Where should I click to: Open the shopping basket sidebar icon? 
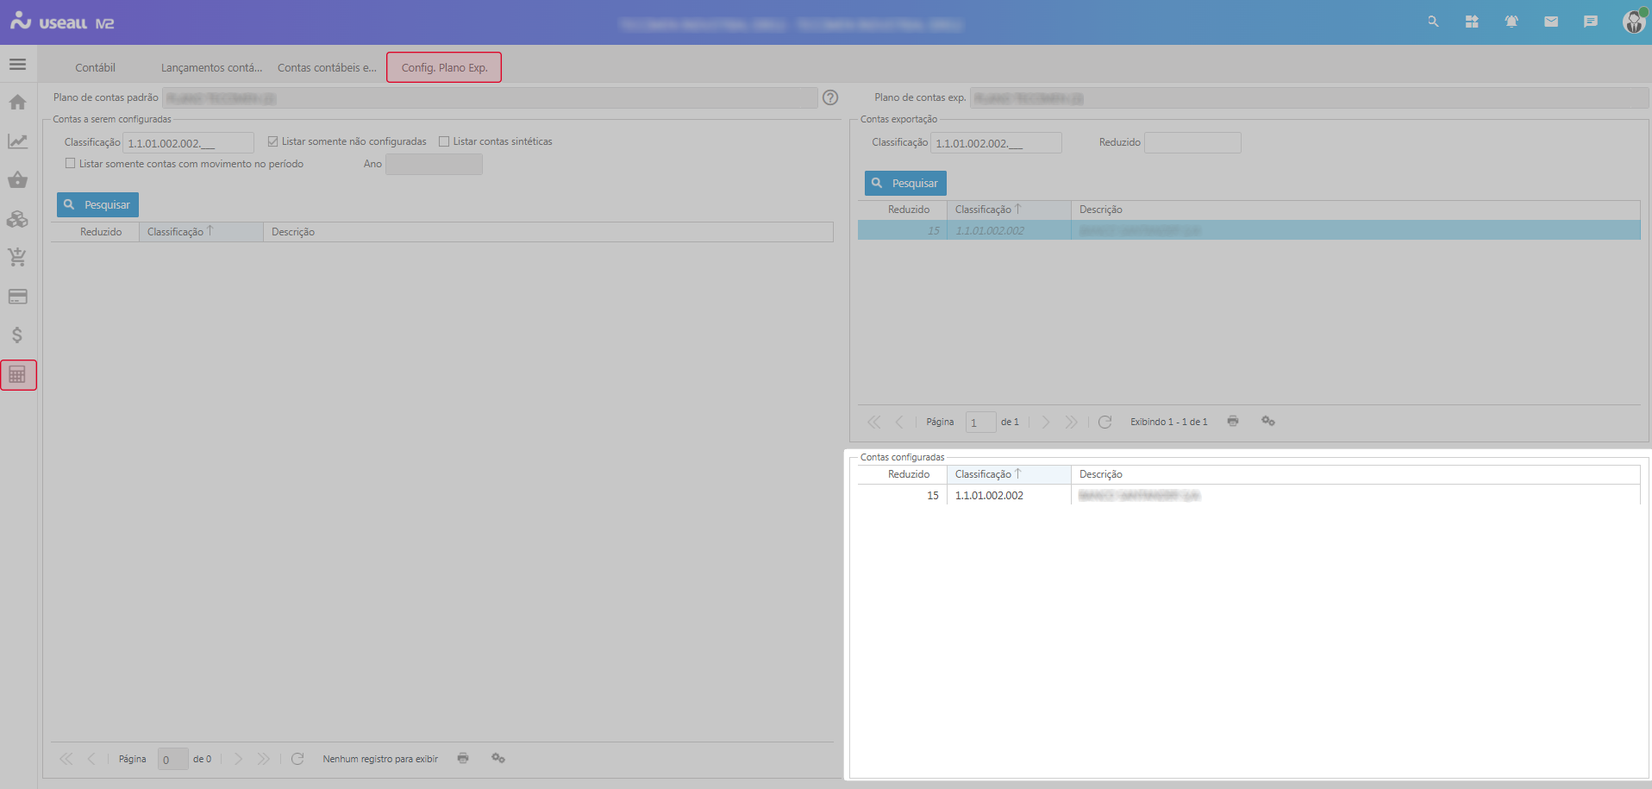tap(17, 180)
